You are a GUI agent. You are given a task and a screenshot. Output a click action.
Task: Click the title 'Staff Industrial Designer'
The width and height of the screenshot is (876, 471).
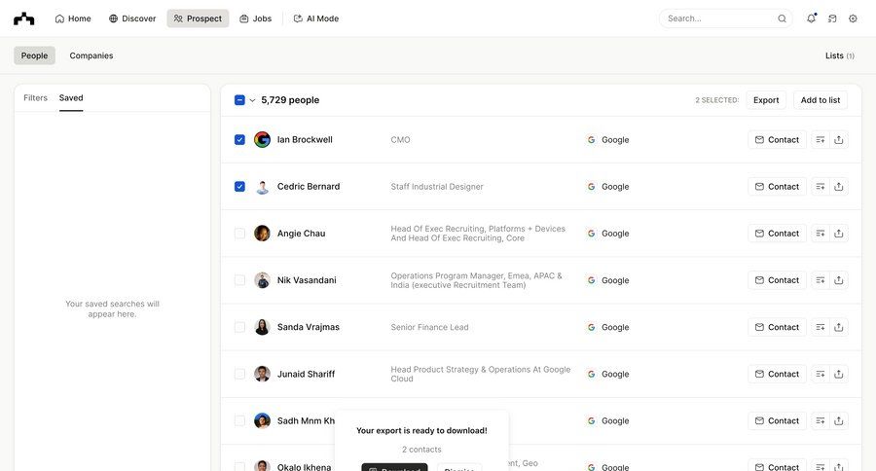[437, 187]
